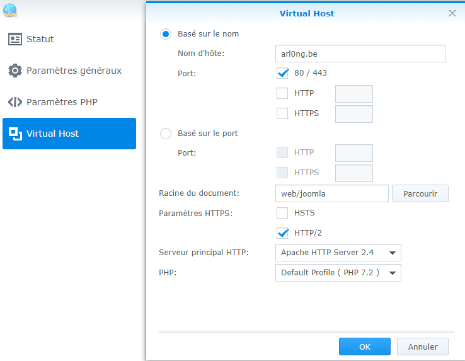Confirm with the OK button

(x=365, y=347)
